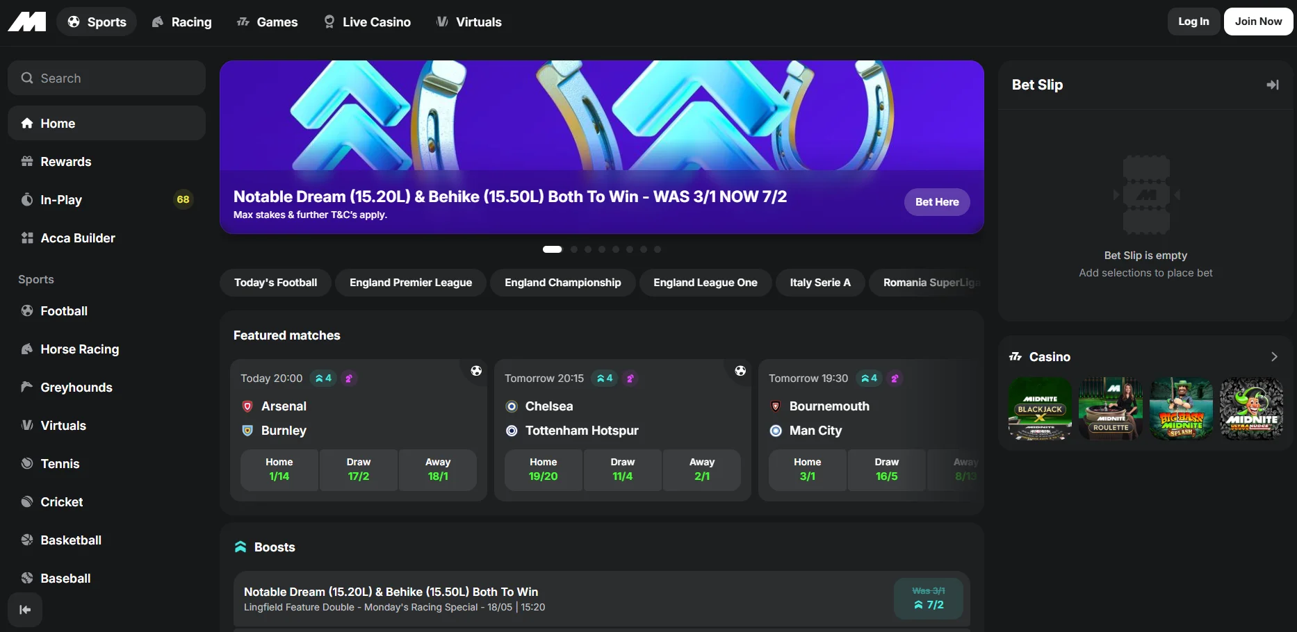Click the search magnifier icon
The image size is (1297, 632).
coord(27,78)
